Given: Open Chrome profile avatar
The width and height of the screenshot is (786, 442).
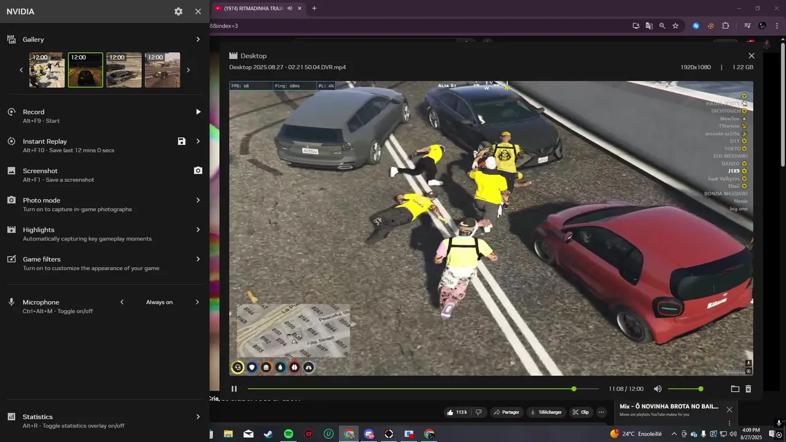Looking at the screenshot, I should point(762,26).
